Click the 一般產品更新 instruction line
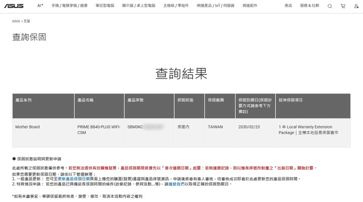The image size is (363, 202). pyautogui.click(x=156, y=179)
